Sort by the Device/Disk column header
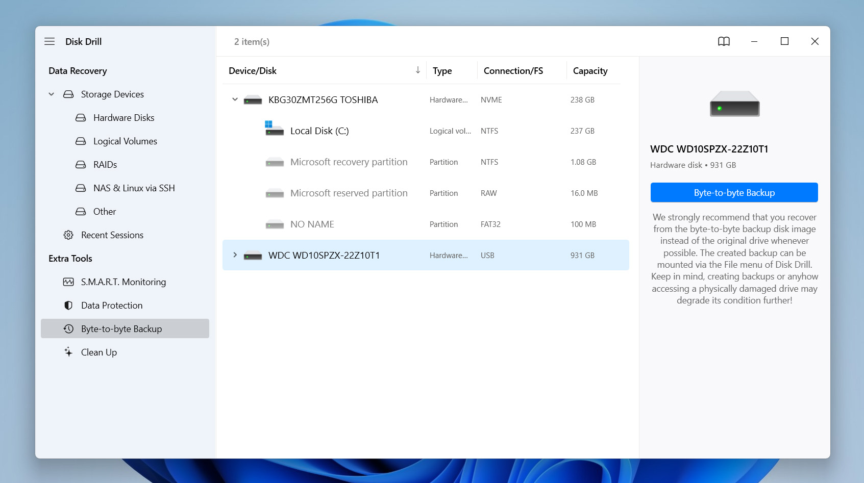Screen dimensions: 864x483 click(253, 71)
